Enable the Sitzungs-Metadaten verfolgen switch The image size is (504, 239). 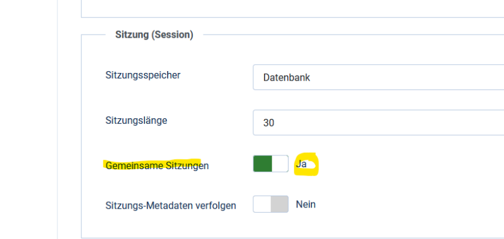pyautogui.click(x=271, y=204)
